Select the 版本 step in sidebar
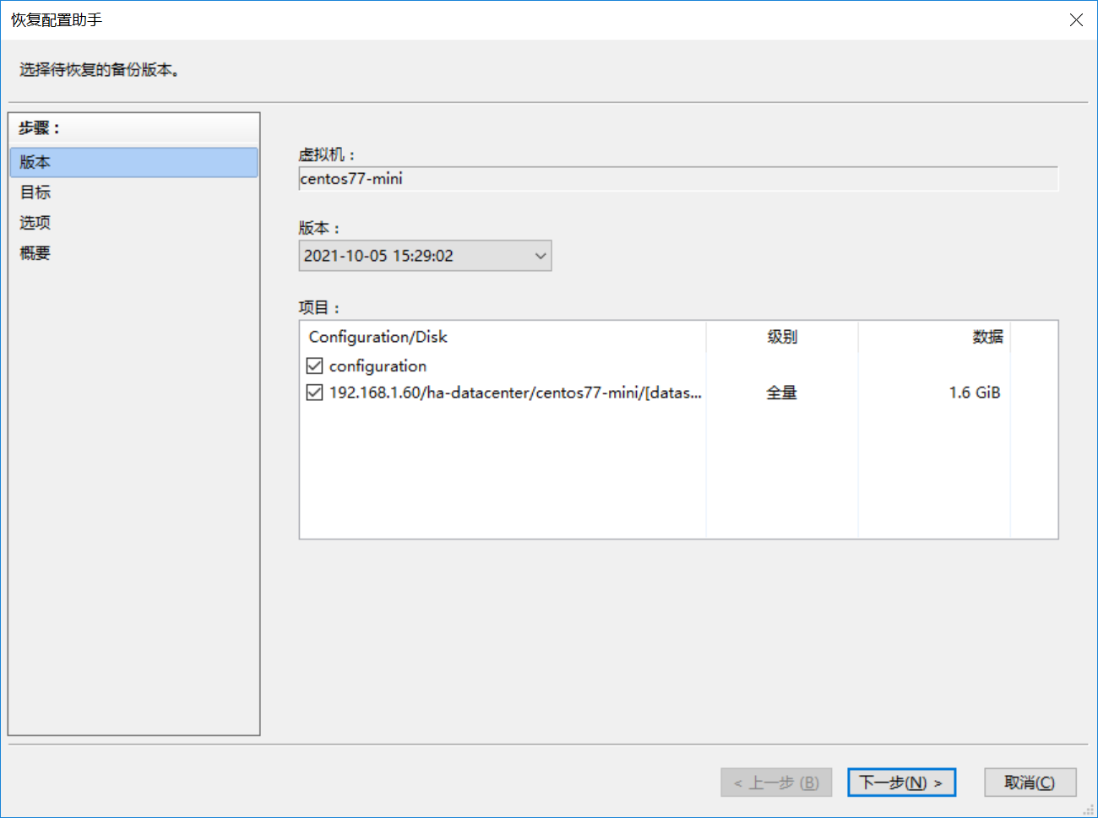Image resolution: width=1098 pixels, height=818 pixels. [x=133, y=162]
